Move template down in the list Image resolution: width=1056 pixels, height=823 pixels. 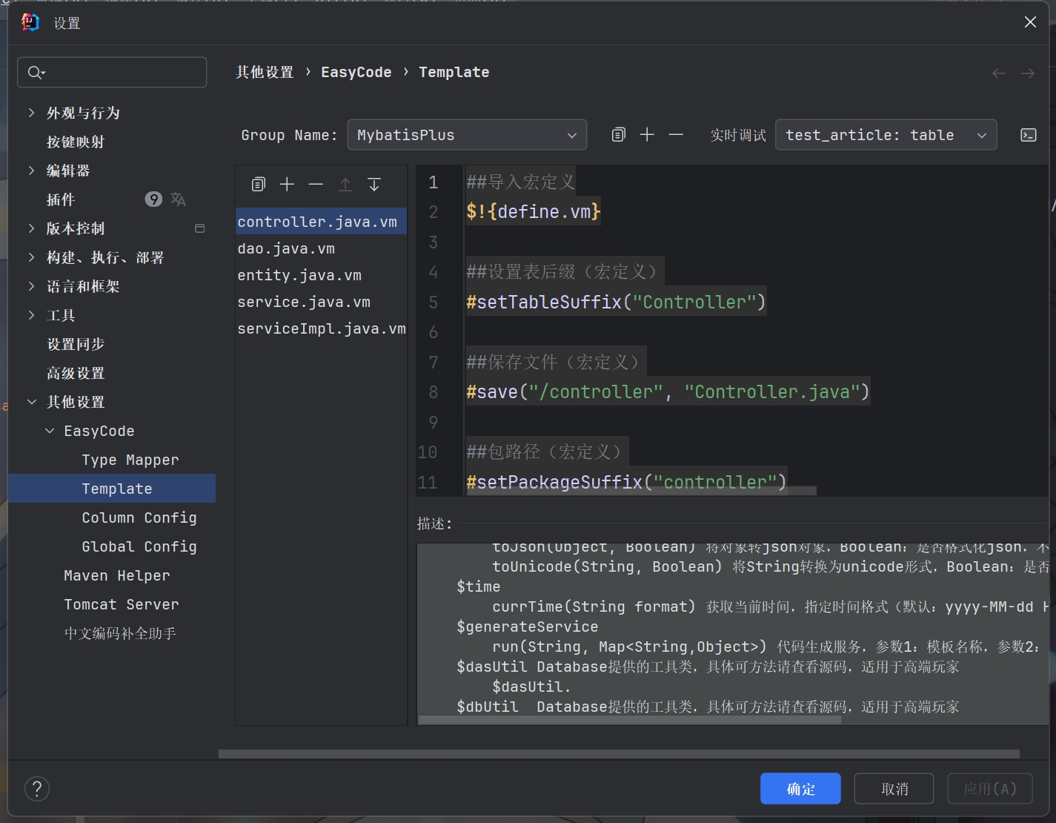[374, 185]
